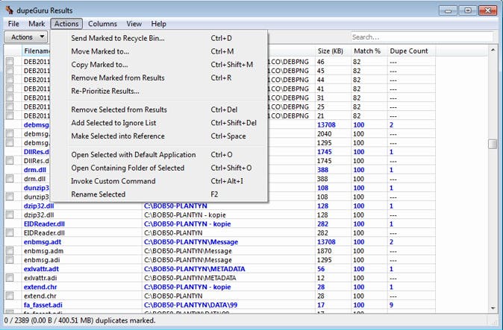
Task: Open the Columns menu
Action: pos(102,24)
